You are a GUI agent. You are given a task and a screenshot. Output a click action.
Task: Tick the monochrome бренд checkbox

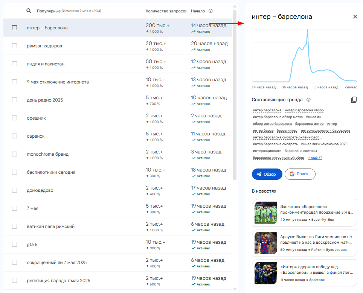tap(14, 154)
